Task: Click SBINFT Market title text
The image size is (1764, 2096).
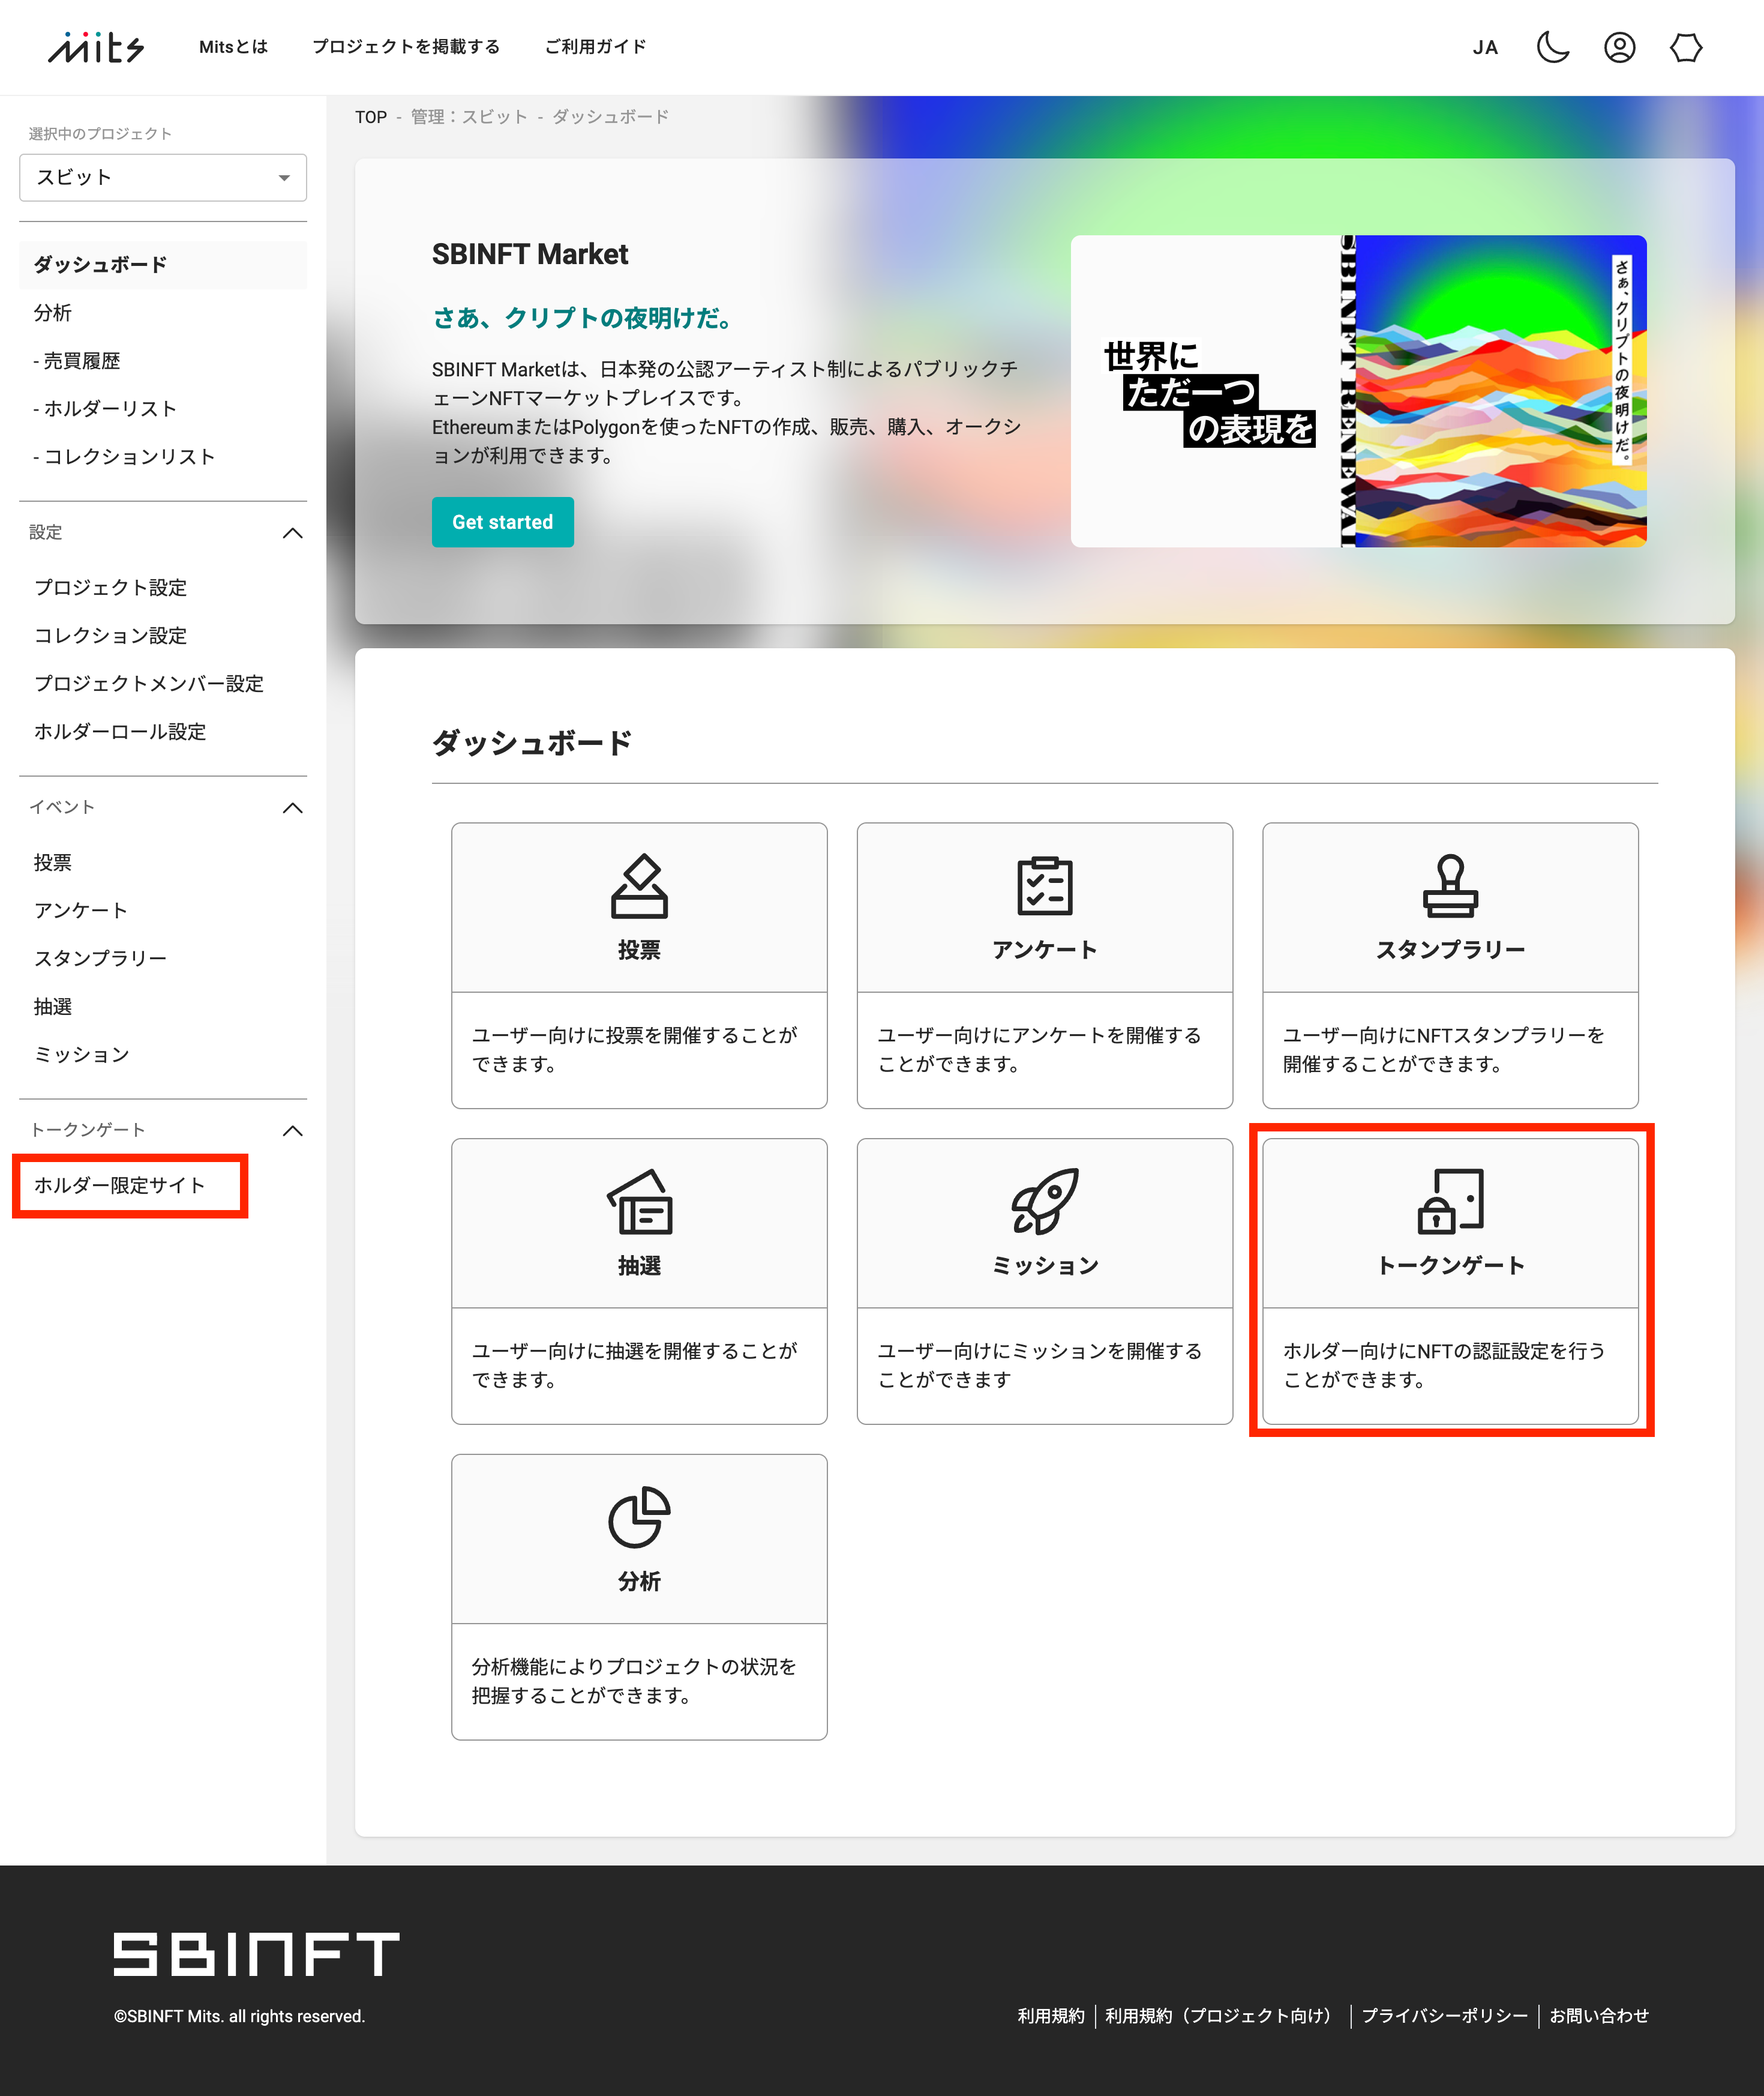Action: click(x=530, y=254)
